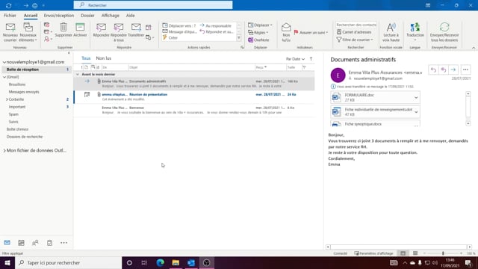Image resolution: width=478 pixels, height=269 pixels.
Task: Click the Transférer ribbon icon
Action: 136,27
